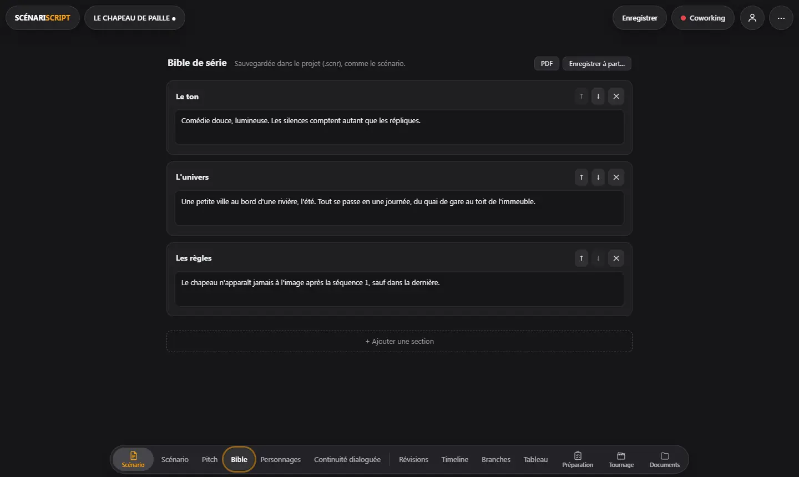Click the 'Le ton' section title
Screen dimensions: 799x477
(187, 97)
